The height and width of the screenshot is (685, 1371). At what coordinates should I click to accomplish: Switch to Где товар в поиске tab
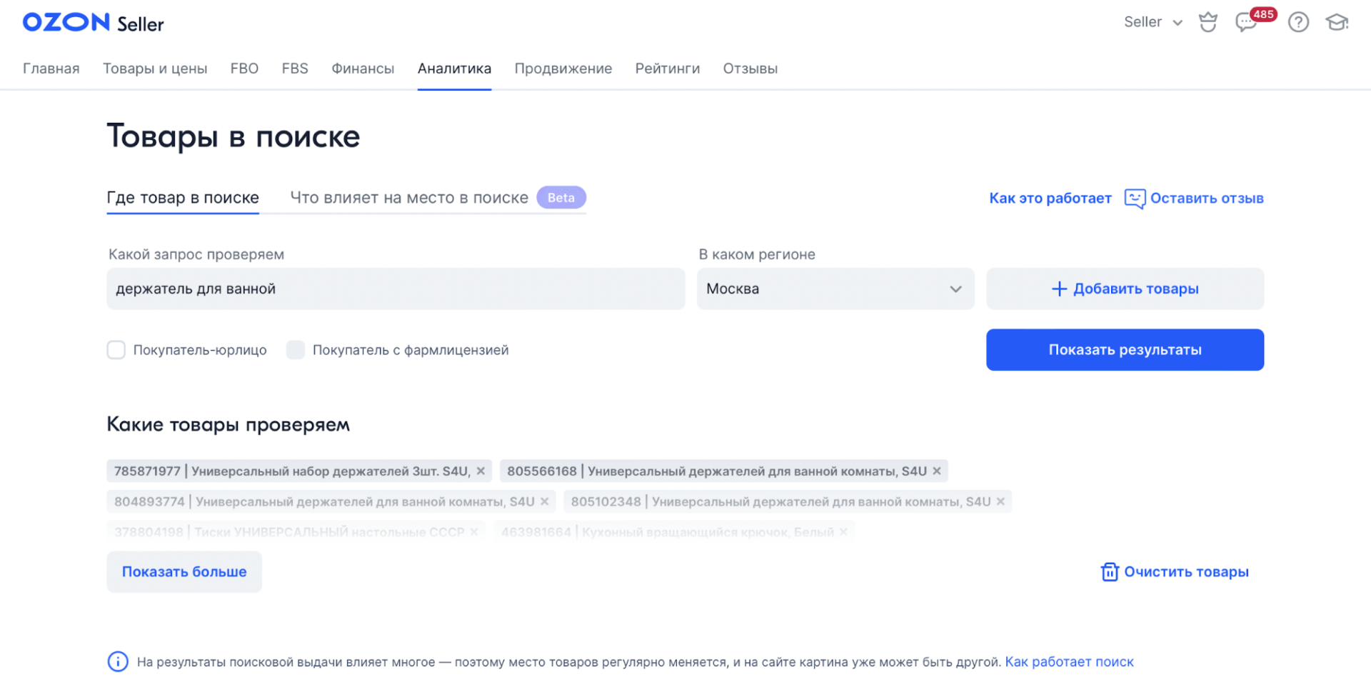183,198
